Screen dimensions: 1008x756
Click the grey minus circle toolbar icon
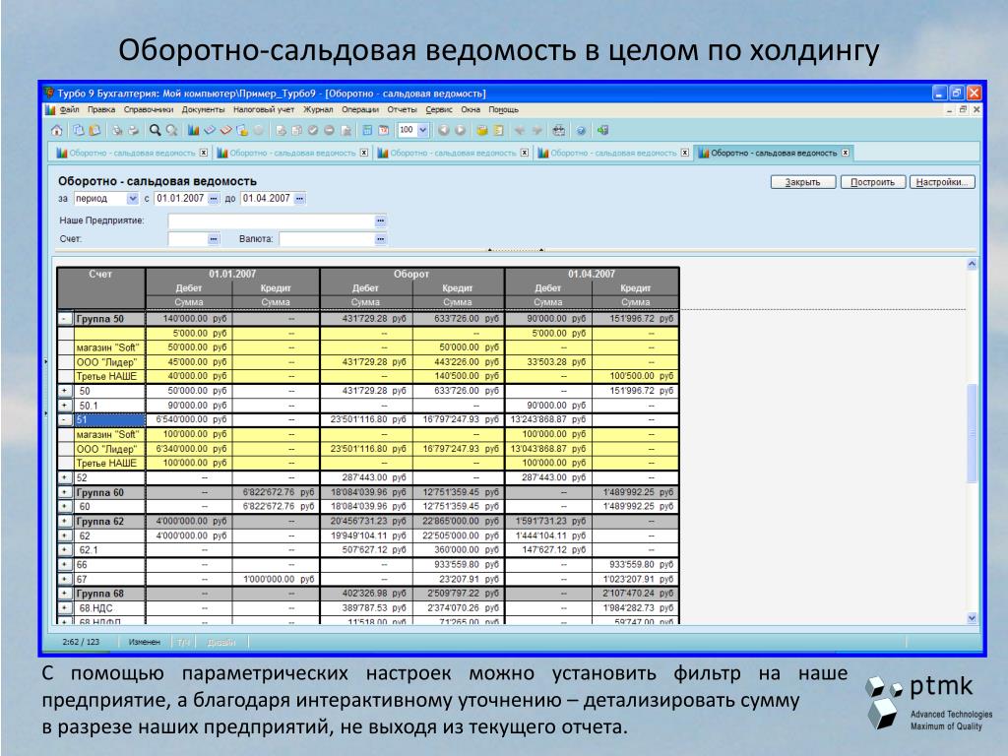pos(329,131)
